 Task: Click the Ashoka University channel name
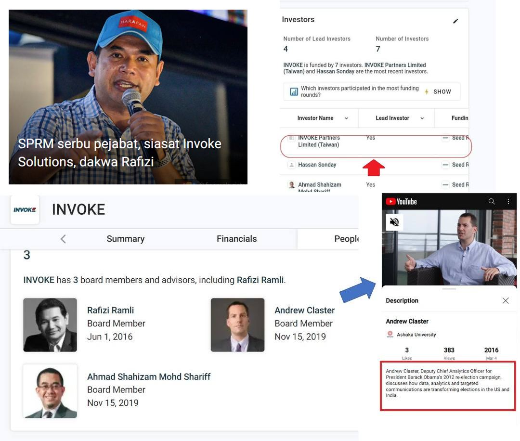point(416,335)
